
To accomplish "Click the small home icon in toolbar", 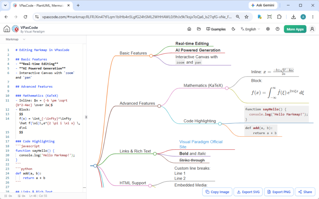I will [x=189, y=29].
